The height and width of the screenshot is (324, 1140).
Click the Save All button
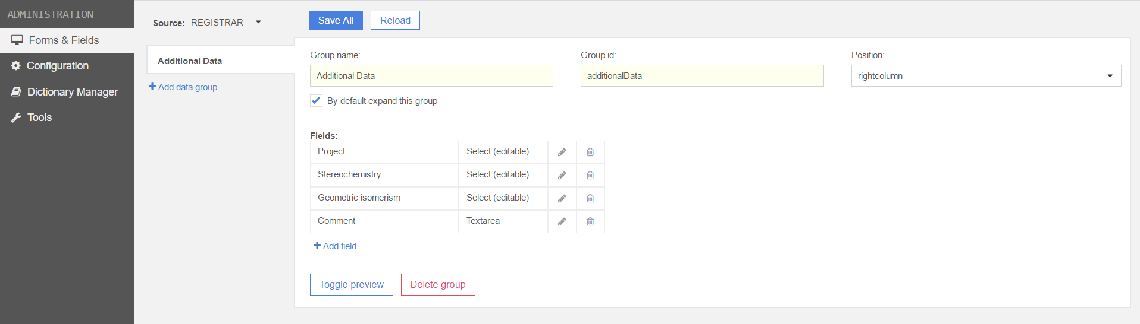click(336, 20)
